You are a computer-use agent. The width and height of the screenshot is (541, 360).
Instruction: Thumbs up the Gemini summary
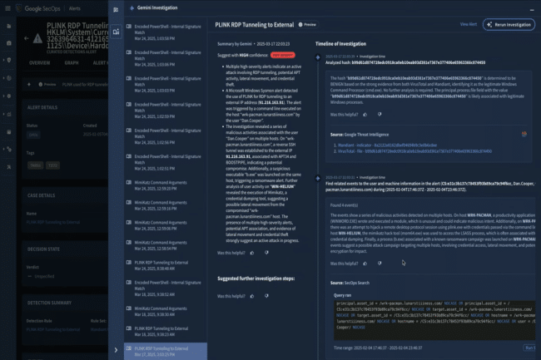click(252, 253)
